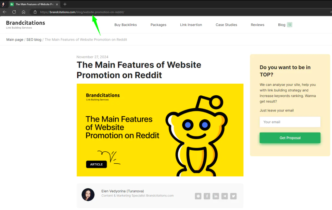The width and height of the screenshot is (332, 210).
Task: Go to browser home page icon
Action: click(x=23, y=12)
